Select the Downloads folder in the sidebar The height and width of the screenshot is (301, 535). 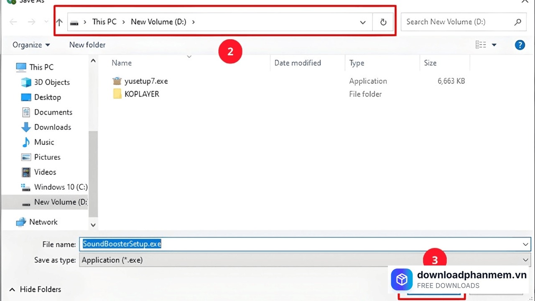[52, 127]
